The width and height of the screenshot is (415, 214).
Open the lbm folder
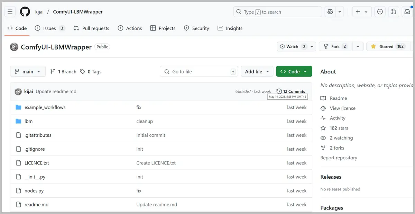click(28, 121)
